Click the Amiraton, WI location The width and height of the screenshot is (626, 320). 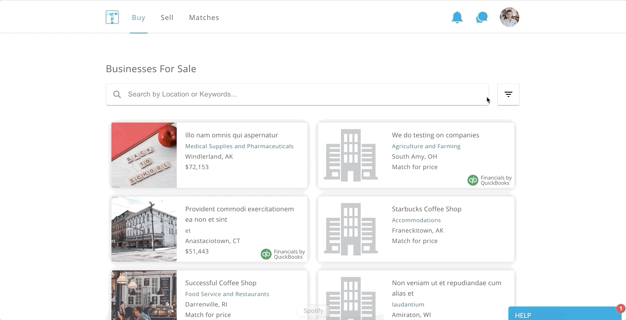point(411,315)
